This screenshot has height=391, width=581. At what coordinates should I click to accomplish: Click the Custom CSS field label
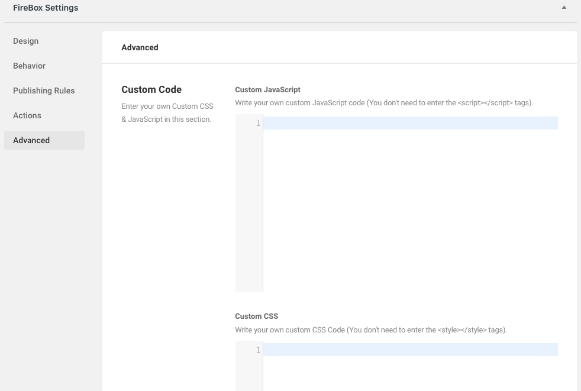256,316
